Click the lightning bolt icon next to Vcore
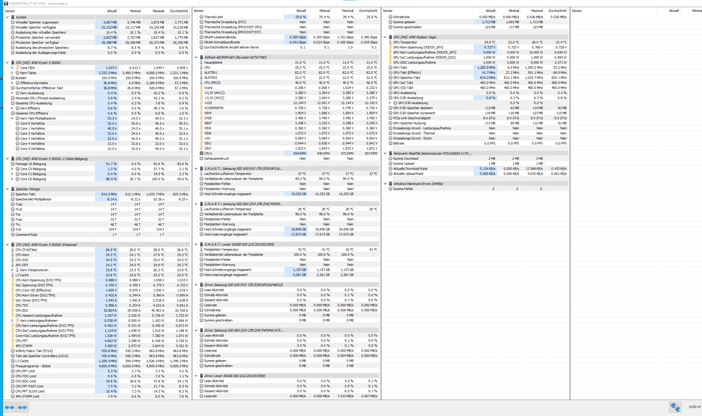The height and width of the screenshot is (416, 702). 202,87
